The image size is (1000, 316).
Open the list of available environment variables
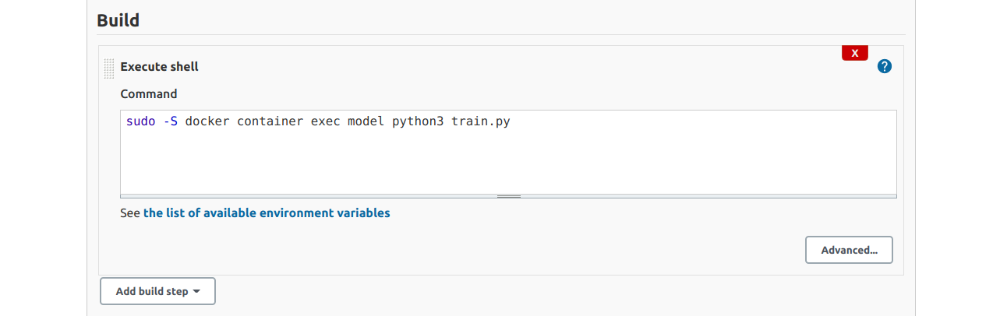[x=267, y=212]
